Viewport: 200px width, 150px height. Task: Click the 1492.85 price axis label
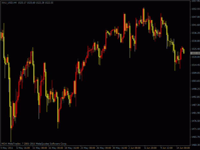click(196, 97)
